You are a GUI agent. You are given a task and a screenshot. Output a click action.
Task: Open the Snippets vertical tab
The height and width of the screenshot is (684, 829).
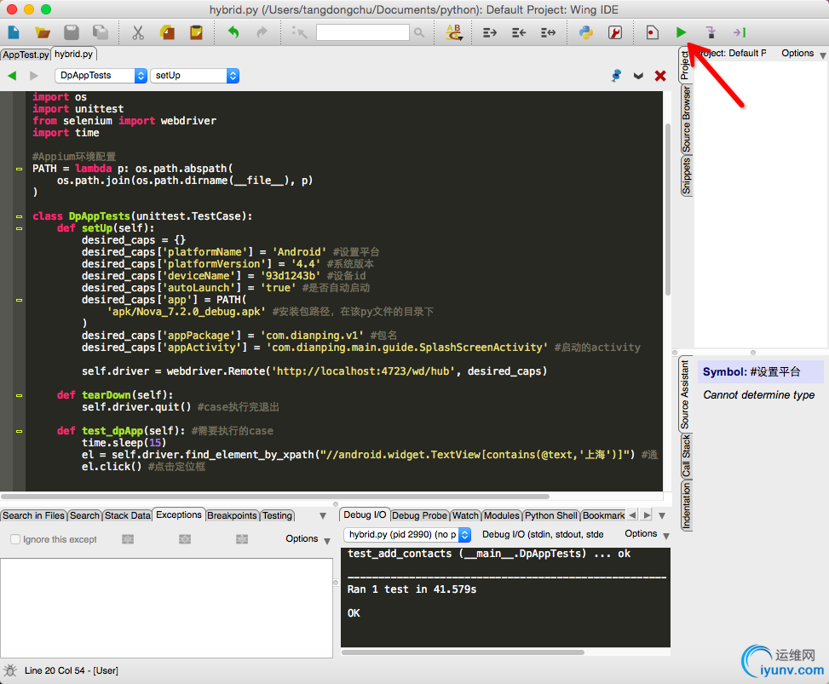(x=686, y=176)
